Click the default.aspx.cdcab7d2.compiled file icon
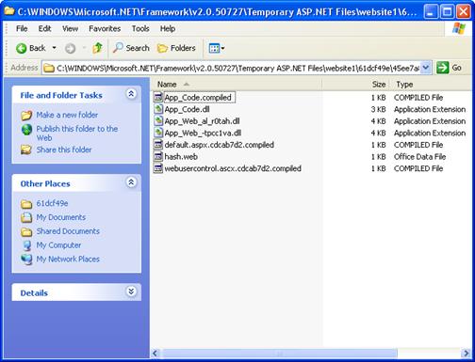Screen dimensions: 475x362 point(158,145)
